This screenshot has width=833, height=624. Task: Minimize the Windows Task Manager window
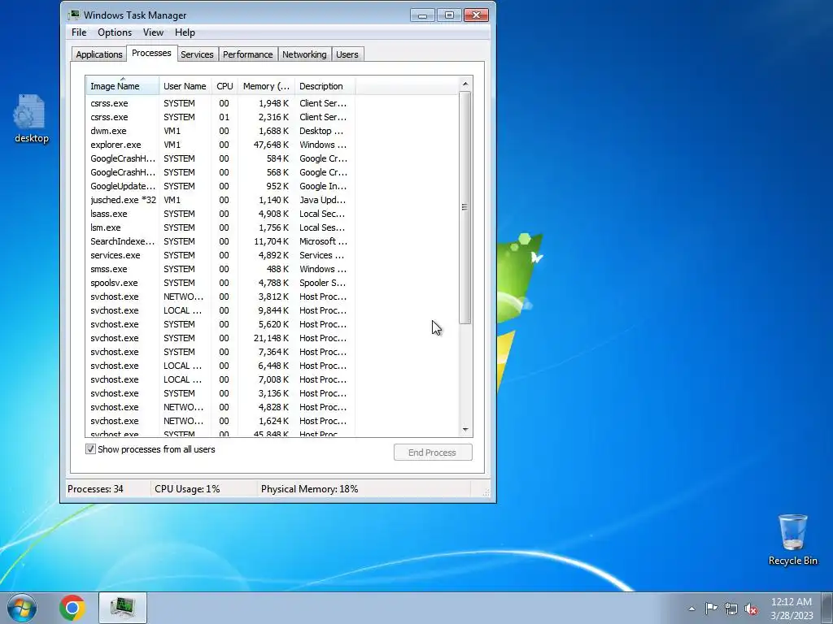point(423,15)
